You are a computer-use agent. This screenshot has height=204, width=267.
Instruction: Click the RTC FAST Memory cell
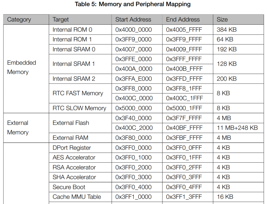coord(78,93)
